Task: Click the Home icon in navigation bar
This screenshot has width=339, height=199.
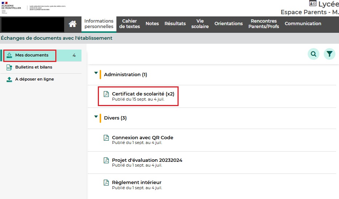Action: coord(73,24)
